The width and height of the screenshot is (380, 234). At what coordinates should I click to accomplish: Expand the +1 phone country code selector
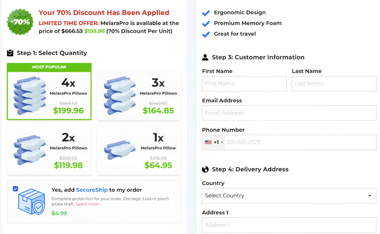click(218, 142)
